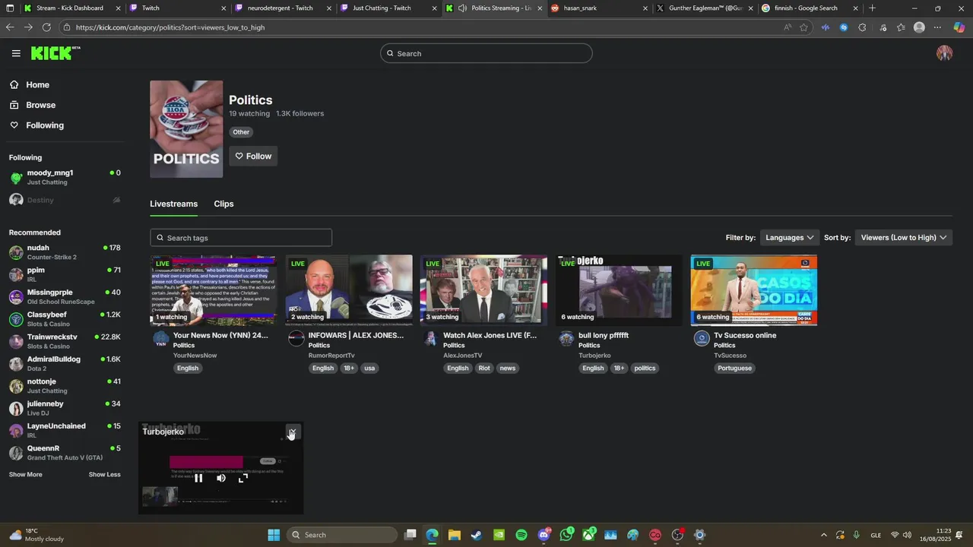Open Edge browser profile icon
973x547 pixels.
[919, 27]
